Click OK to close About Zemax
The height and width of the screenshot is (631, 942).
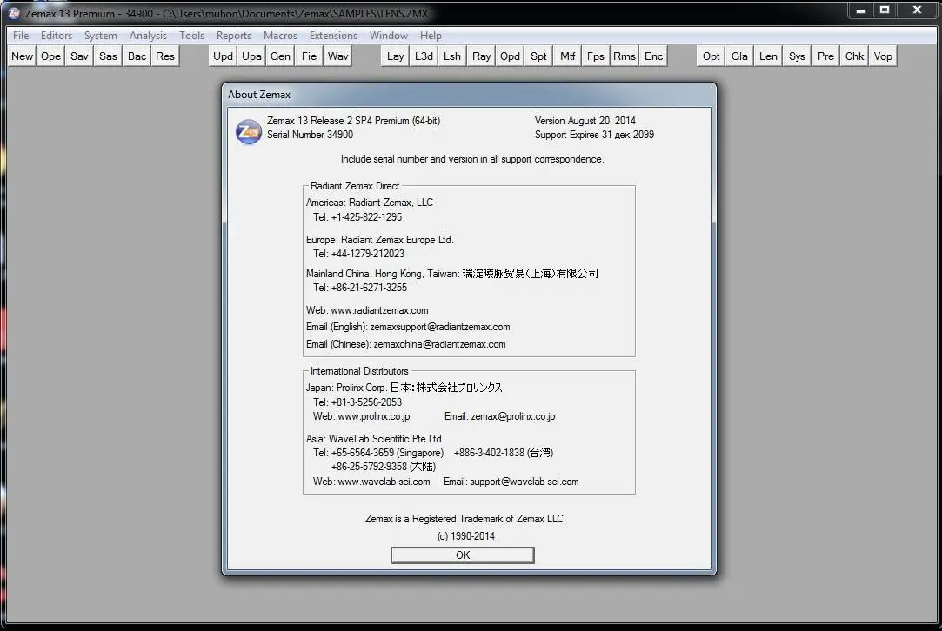click(x=463, y=555)
